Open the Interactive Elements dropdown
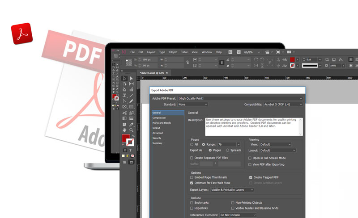This screenshot has height=218, width=358. 238,215
